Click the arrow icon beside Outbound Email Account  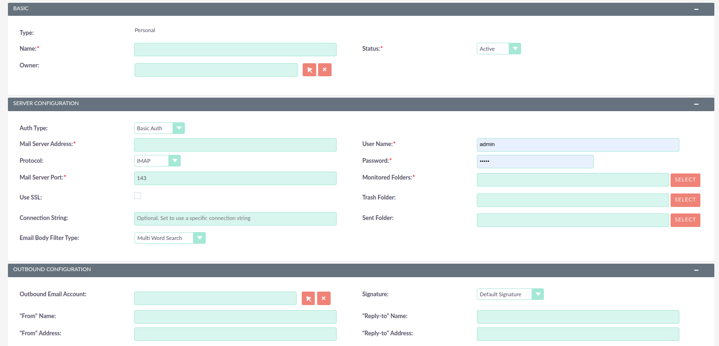pyautogui.click(x=308, y=298)
